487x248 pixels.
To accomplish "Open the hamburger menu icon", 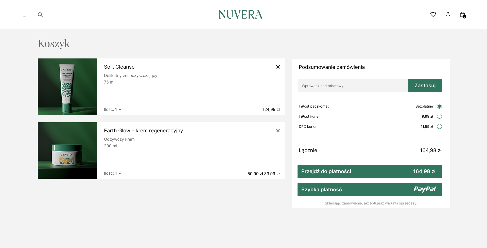I will (26, 15).
